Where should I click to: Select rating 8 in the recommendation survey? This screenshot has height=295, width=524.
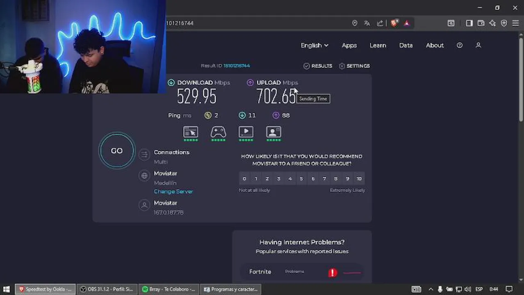click(336, 179)
